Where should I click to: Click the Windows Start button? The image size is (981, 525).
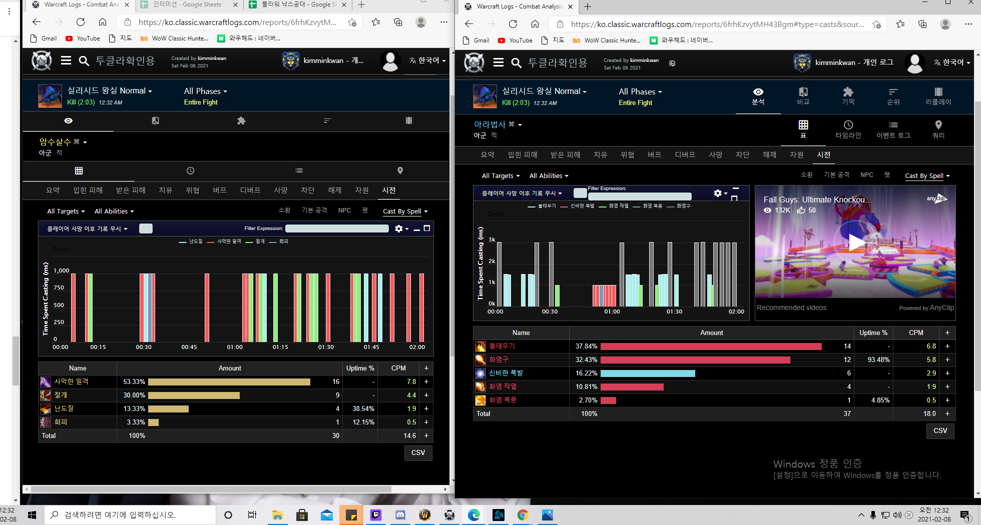click(x=33, y=515)
